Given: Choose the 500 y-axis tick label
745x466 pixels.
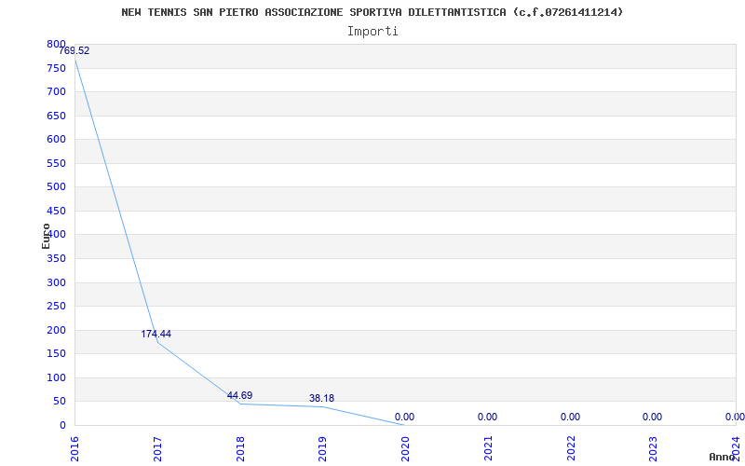Looking at the screenshot, I should pos(56,187).
